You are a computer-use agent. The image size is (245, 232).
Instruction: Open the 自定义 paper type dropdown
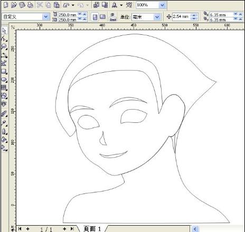coord(46,17)
